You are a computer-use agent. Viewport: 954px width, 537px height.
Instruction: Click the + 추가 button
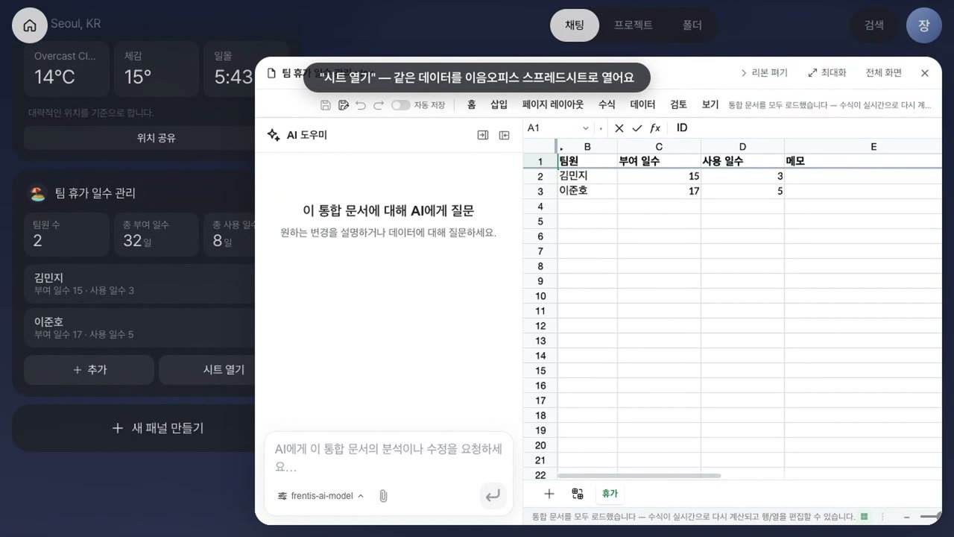point(89,369)
